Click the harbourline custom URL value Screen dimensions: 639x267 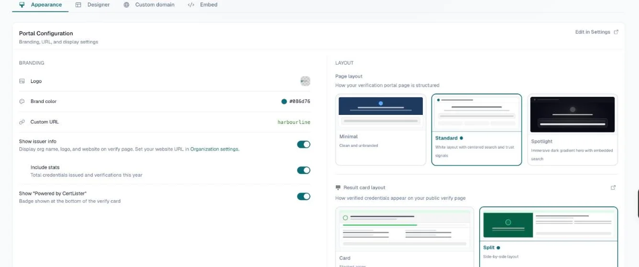(x=294, y=122)
